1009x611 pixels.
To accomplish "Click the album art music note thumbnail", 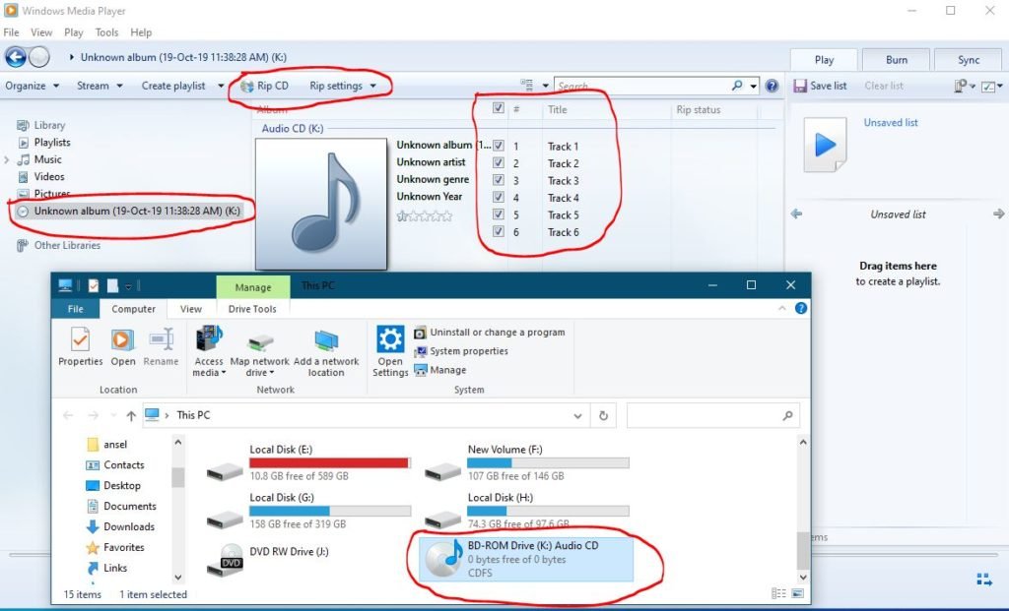I will coord(321,205).
